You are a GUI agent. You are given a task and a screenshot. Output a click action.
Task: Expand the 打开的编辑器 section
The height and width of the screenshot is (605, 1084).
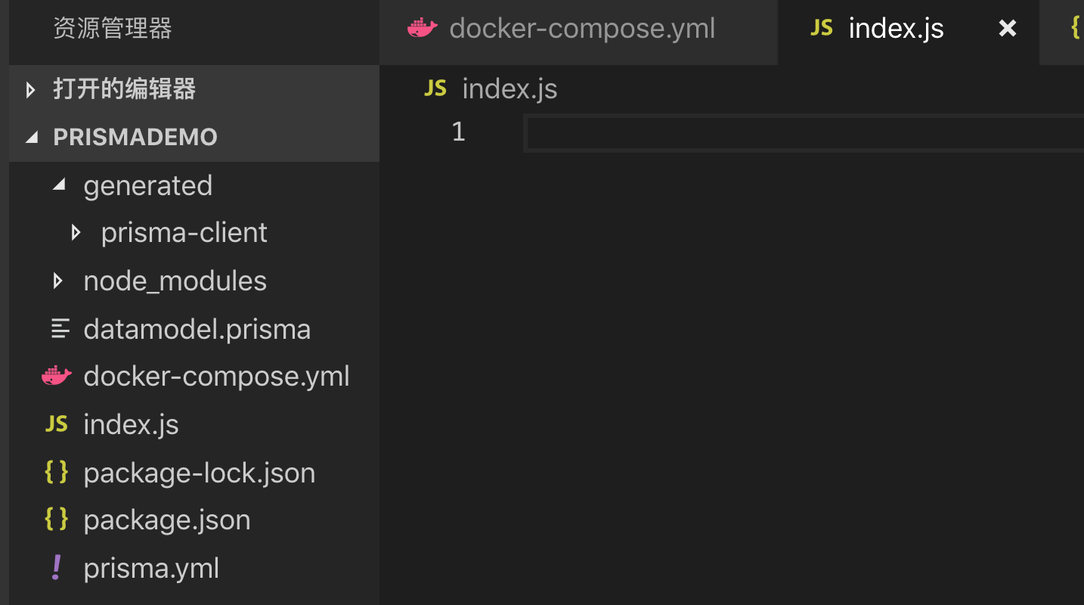[30, 90]
